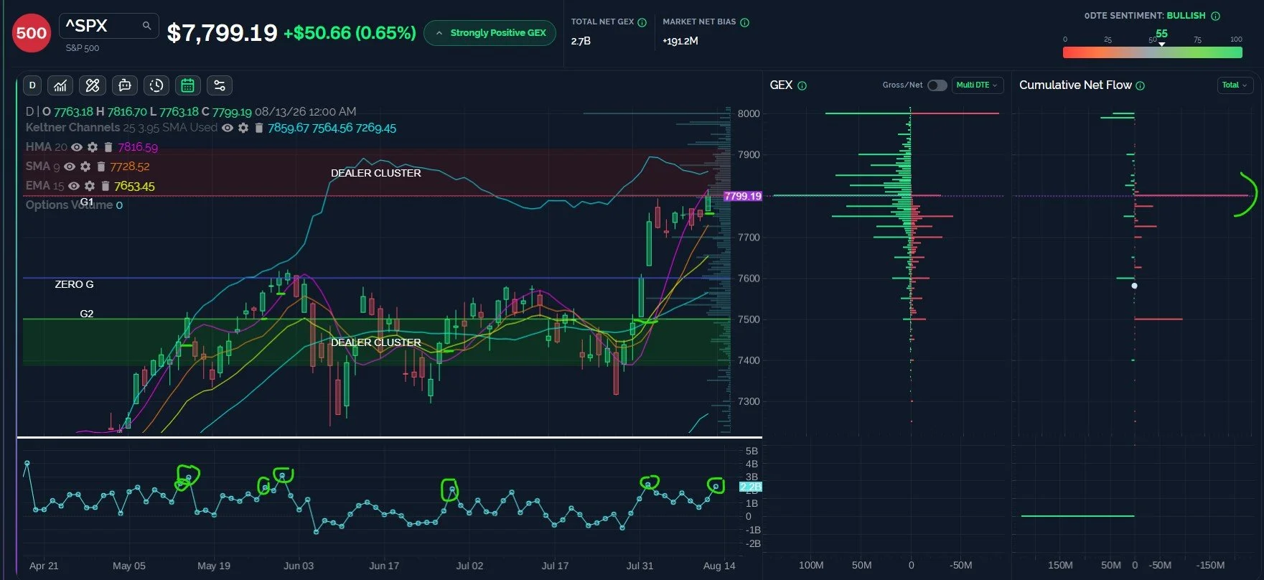Delete the HMA 20 indicator
The image size is (1264, 580).
[108, 147]
